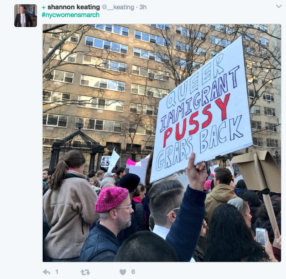Open the #nycwomensmarch hashtag
The height and width of the screenshot is (279, 286).
(x=70, y=15)
